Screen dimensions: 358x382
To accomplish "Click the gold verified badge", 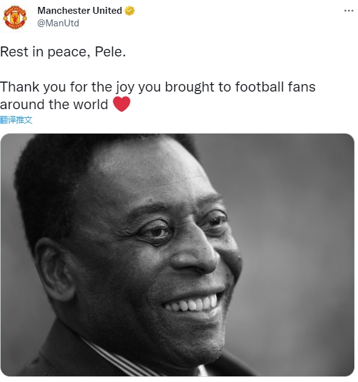I will point(130,11).
